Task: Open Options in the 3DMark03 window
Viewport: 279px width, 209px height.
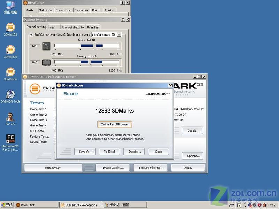Action: point(193,156)
